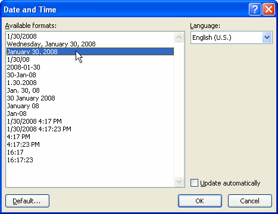Select the 1.30.2008 format
This screenshot has width=278, height=214.
90,83
